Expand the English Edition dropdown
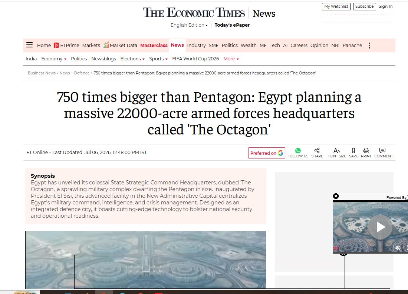Viewport: 408px width, 294px height. point(189,25)
